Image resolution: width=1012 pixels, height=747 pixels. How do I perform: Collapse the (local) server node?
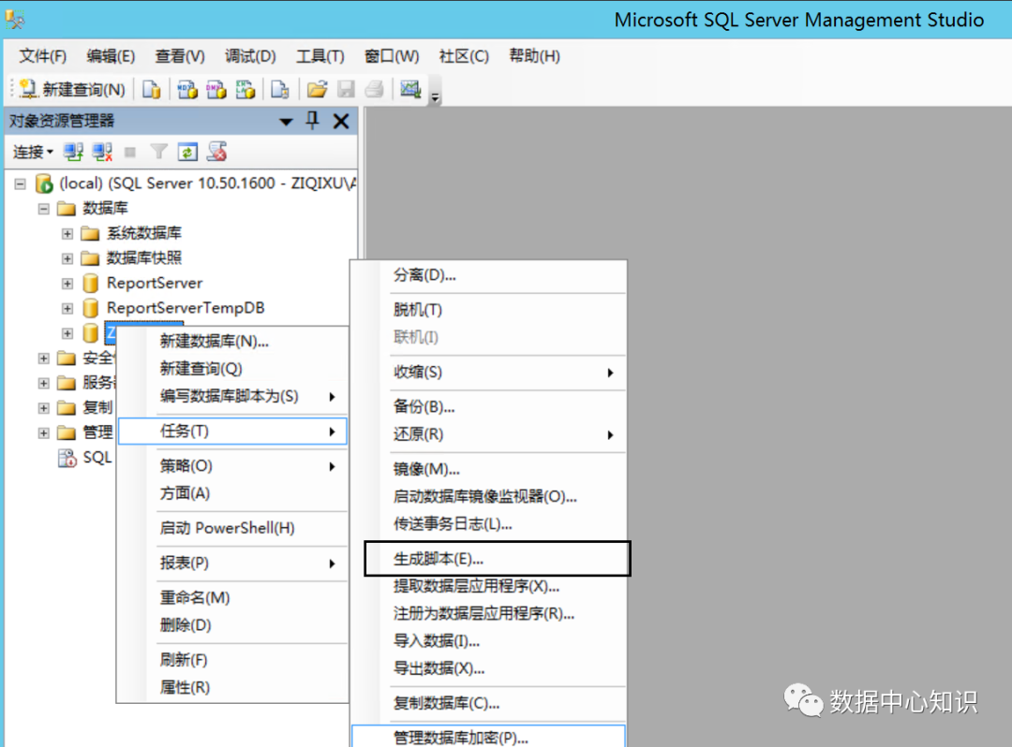point(20,184)
